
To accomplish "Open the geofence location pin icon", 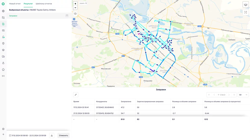I will point(3,43).
